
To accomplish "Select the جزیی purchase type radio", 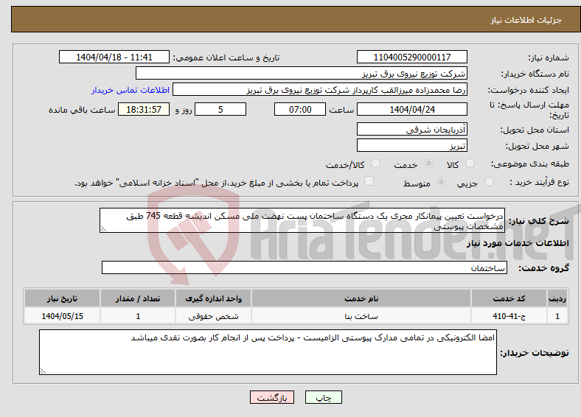I will pyautogui.click(x=489, y=181).
